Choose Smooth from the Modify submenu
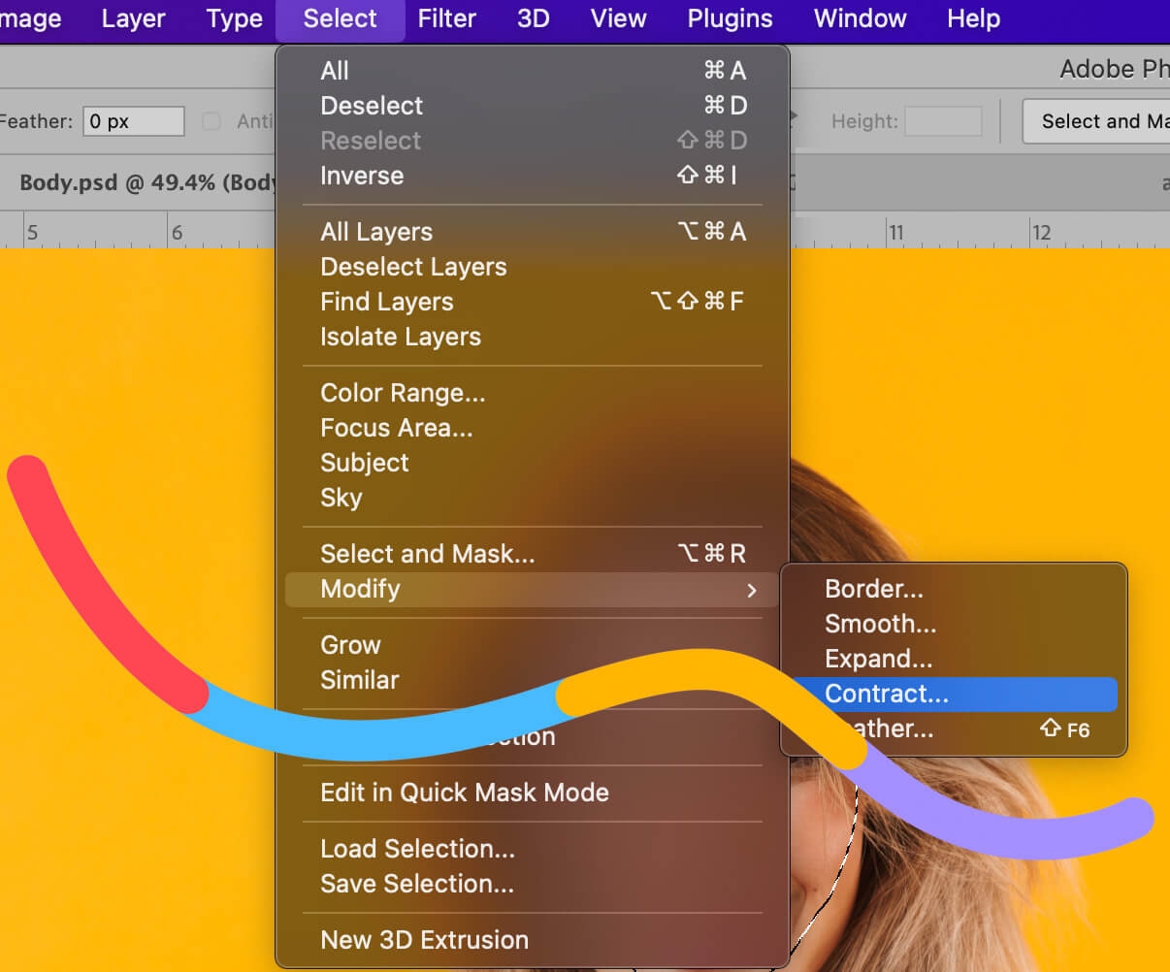 click(880, 624)
